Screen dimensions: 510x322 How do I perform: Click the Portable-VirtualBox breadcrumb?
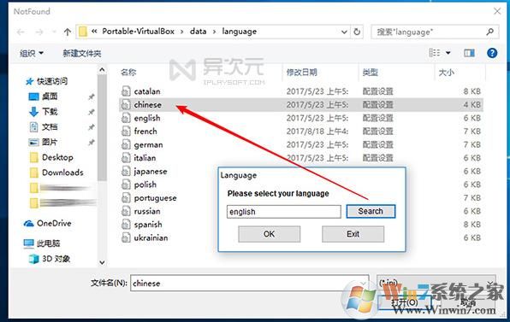pos(139,32)
